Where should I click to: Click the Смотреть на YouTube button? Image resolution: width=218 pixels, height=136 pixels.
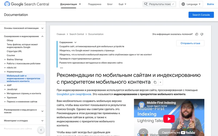[178, 132]
